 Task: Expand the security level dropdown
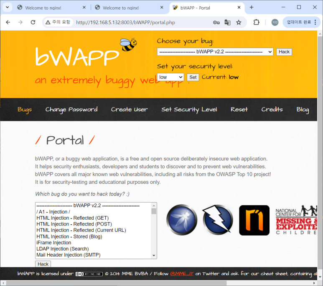170,77
